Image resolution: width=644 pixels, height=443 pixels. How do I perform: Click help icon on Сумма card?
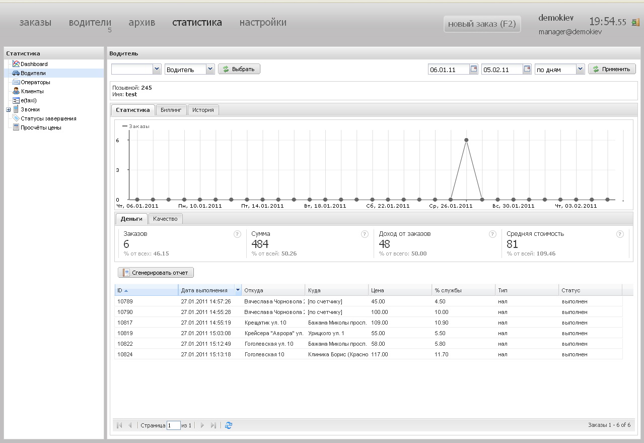(365, 234)
